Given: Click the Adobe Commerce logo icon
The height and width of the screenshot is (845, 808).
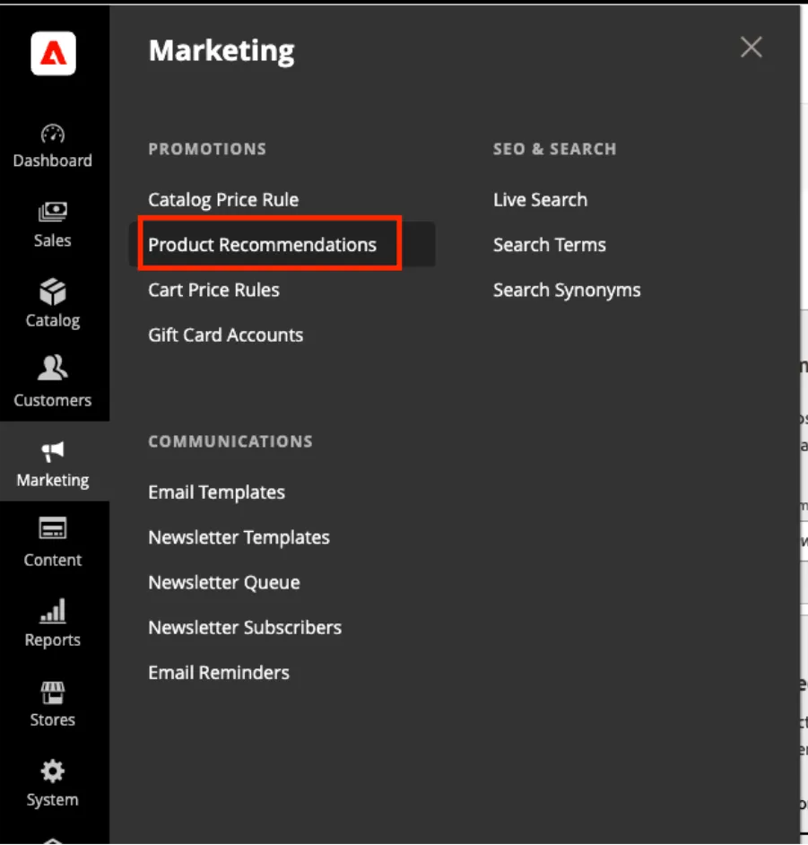Looking at the screenshot, I should point(53,53).
